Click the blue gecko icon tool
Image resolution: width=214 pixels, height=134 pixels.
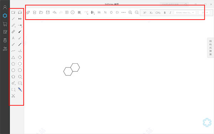[x=20, y=89]
